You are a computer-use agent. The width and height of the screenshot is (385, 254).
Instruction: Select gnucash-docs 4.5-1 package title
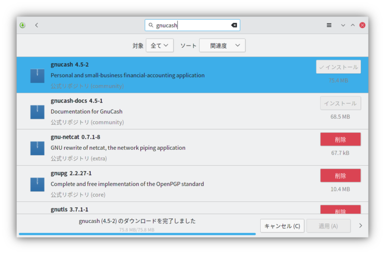point(77,101)
